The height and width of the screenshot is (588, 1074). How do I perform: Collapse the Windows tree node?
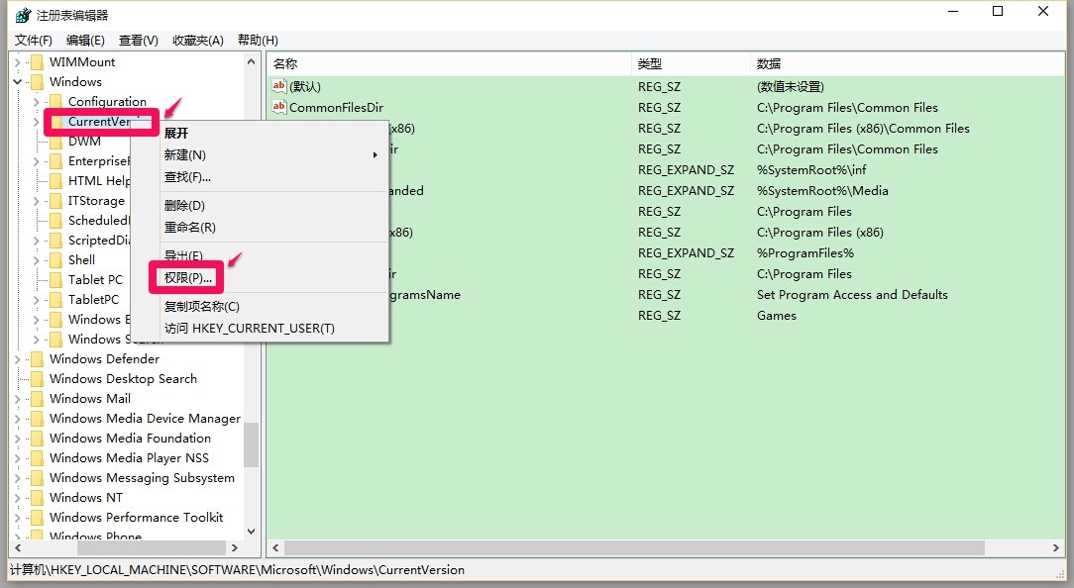click(18, 81)
